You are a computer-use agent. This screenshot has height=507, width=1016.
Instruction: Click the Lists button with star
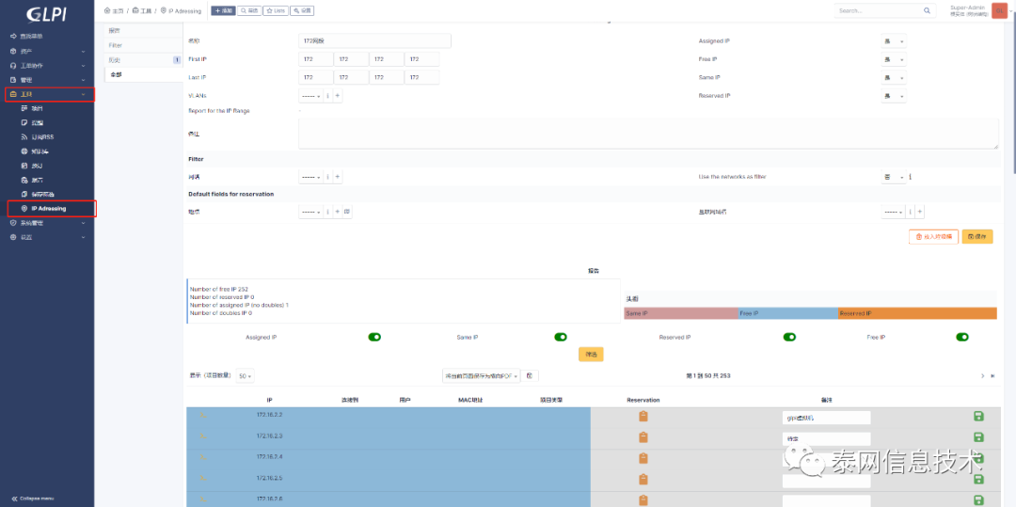276,11
